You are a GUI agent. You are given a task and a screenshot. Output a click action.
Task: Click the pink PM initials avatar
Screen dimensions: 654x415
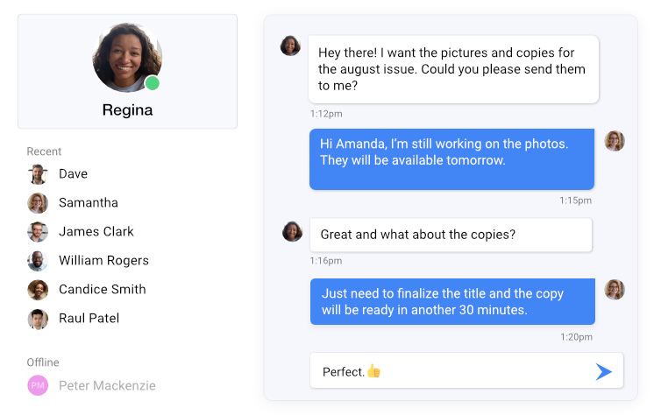coord(38,385)
